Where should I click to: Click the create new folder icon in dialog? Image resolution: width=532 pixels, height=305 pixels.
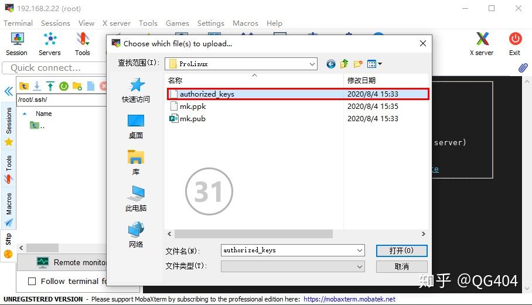pos(358,64)
